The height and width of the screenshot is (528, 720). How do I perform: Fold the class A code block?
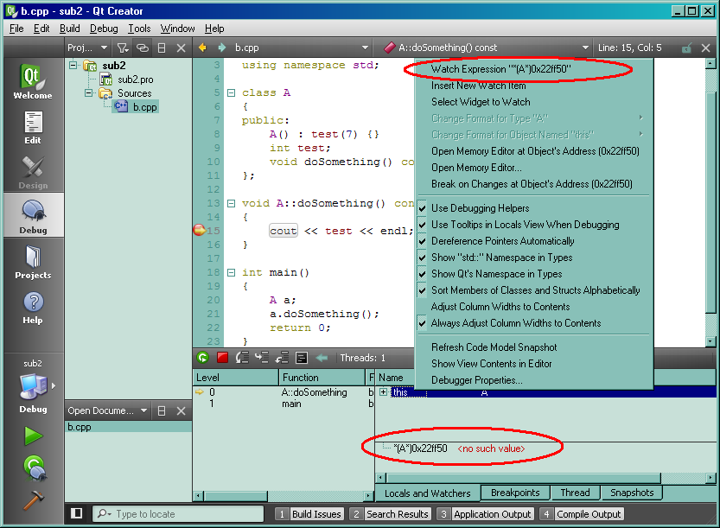click(x=232, y=92)
